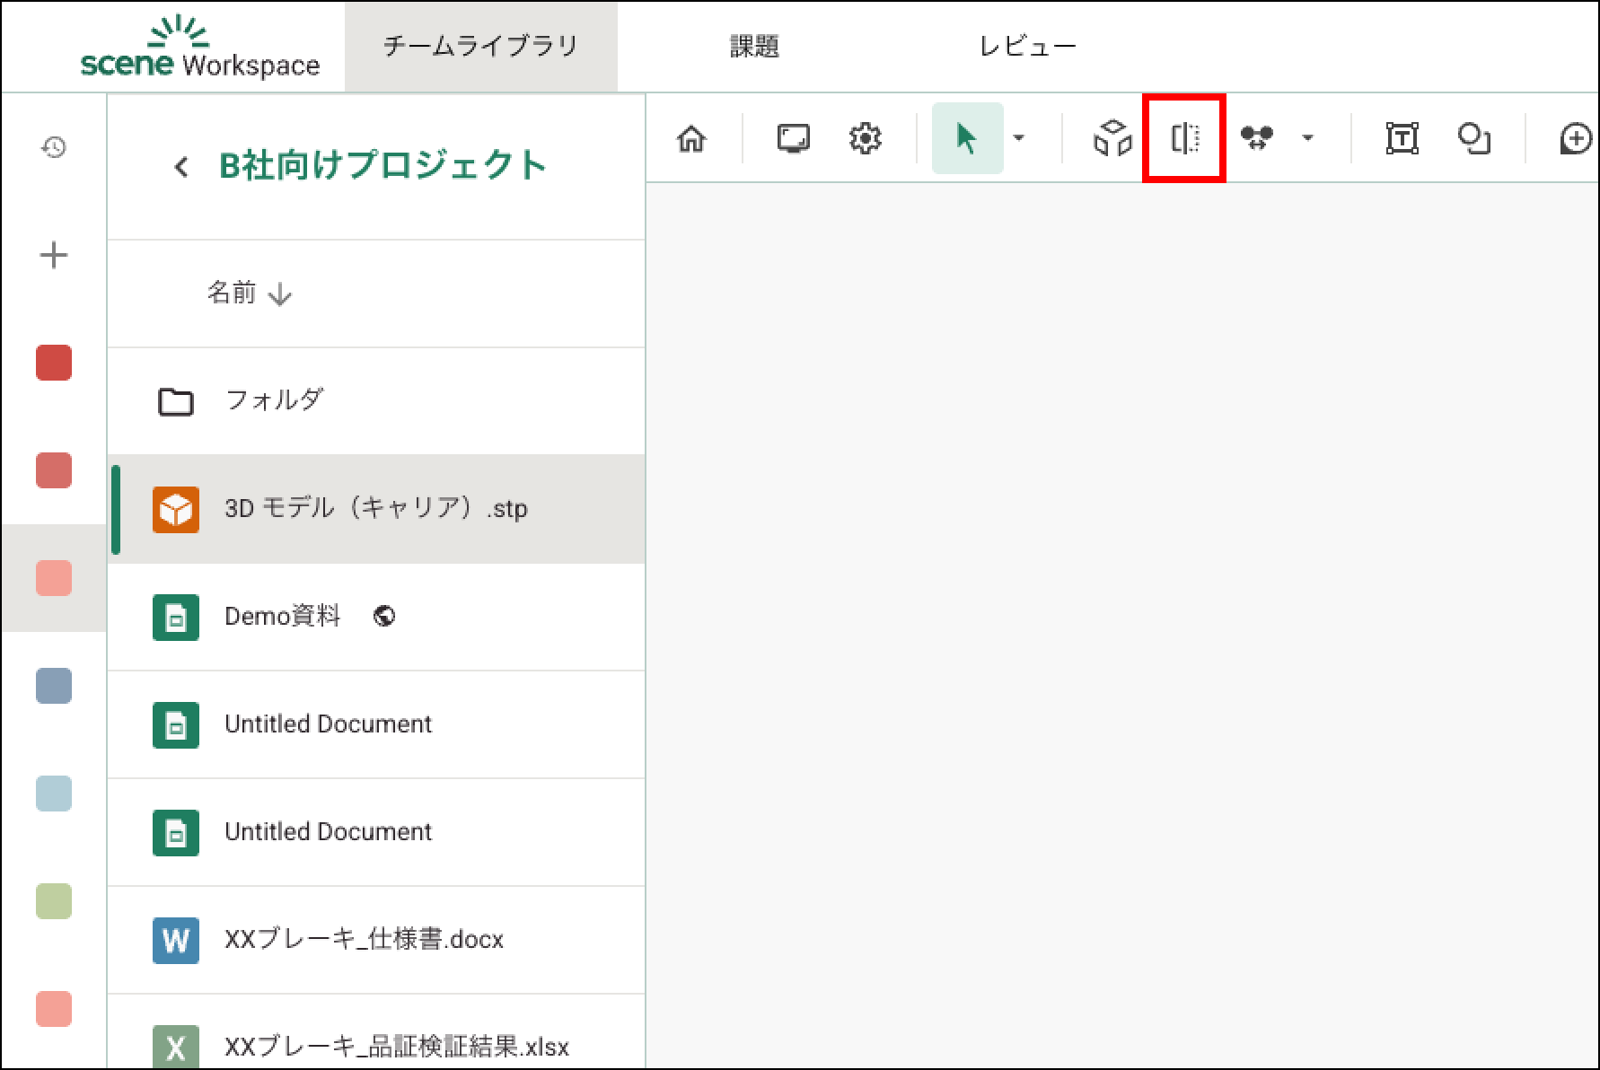Image resolution: width=1600 pixels, height=1070 pixels.
Task: Select the arrow pointer tool
Action: [966, 139]
